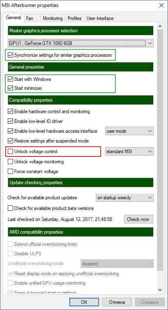Select the Profiles tab

coord(75,18)
